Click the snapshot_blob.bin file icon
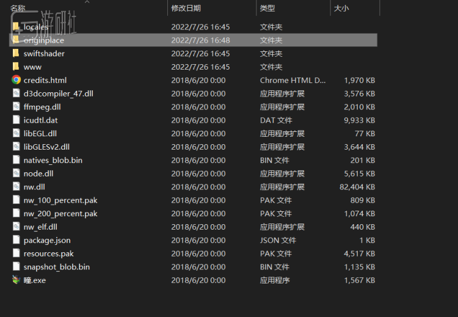 point(16,267)
